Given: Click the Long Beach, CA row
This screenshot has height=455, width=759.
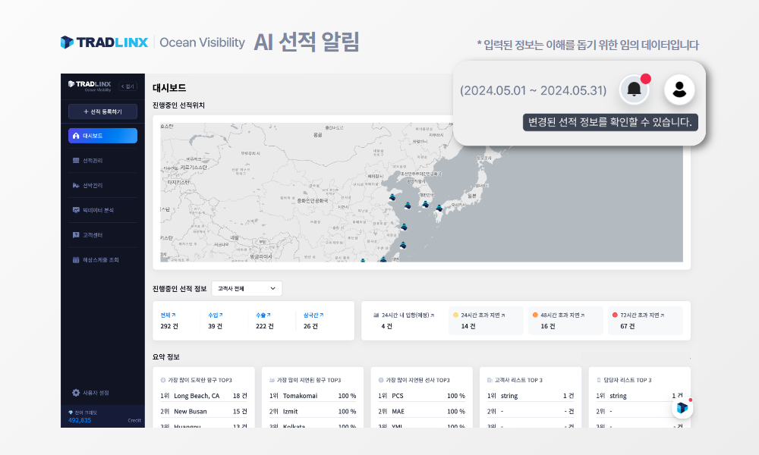Looking at the screenshot, I should pos(203,396).
